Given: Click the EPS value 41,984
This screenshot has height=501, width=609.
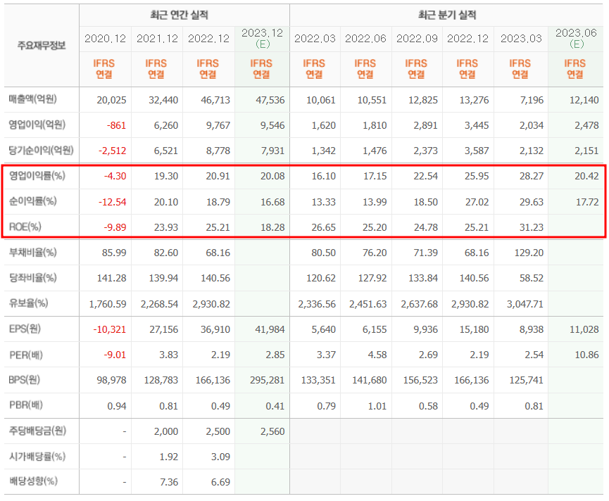Looking at the screenshot, I should (270, 329).
